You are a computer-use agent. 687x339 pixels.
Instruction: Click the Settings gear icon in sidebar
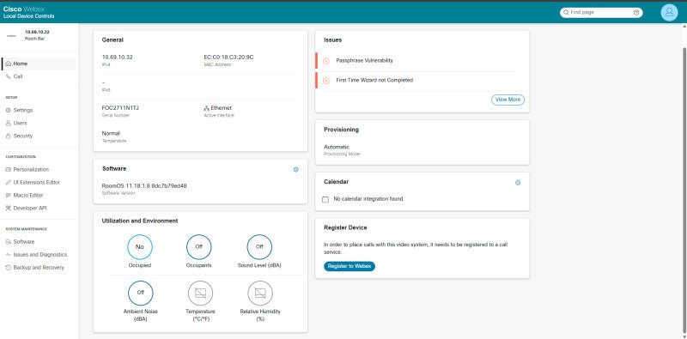pyautogui.click(x=8, y=111)
